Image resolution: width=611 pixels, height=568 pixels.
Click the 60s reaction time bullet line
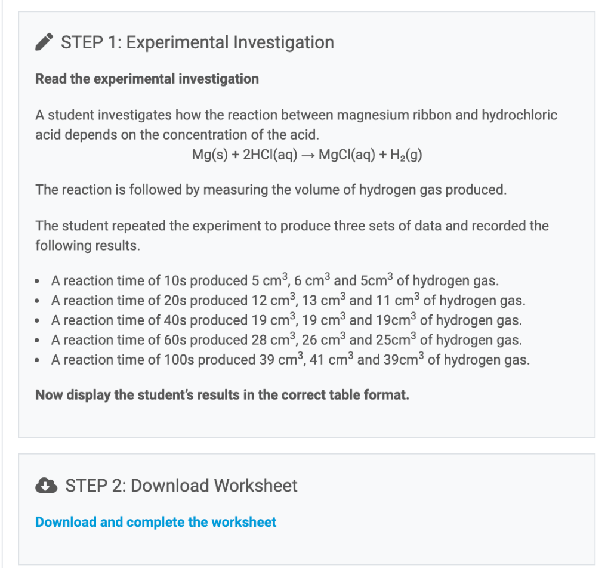pos(286,340)
